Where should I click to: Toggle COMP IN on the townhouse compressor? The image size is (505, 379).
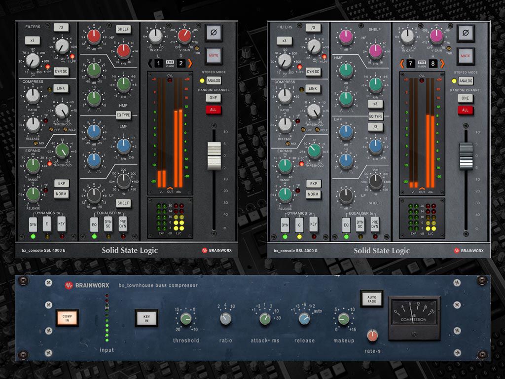[67, 318]
